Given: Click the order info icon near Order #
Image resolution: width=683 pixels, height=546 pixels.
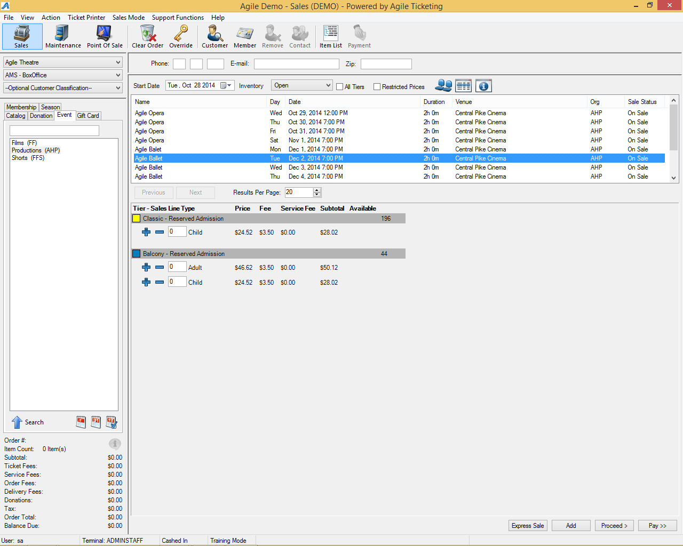Looking at the screenshot, I should (x=115, y=444).
